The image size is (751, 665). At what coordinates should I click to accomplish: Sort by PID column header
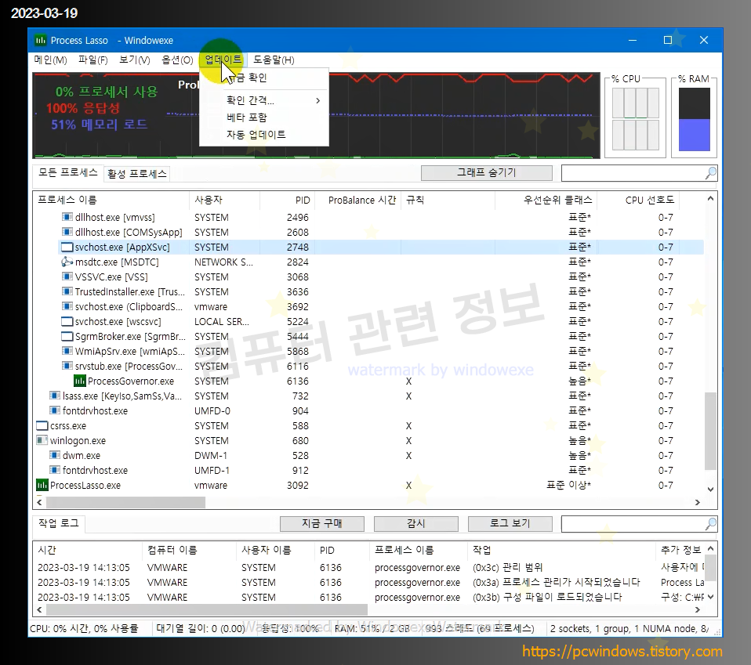coord(287,200)
